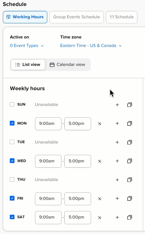145x234 pixels.
Task: Remove Monday's 9:00am-5:00pm interval
Action: click(100, 124)
